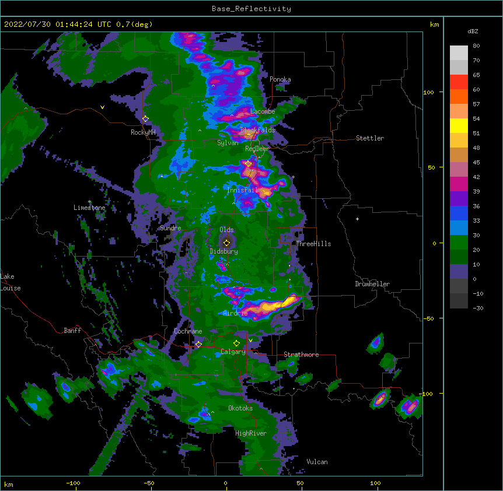Click the Sundre town label
The width and height of the screenshot is (503, 491).
[170, 228]
